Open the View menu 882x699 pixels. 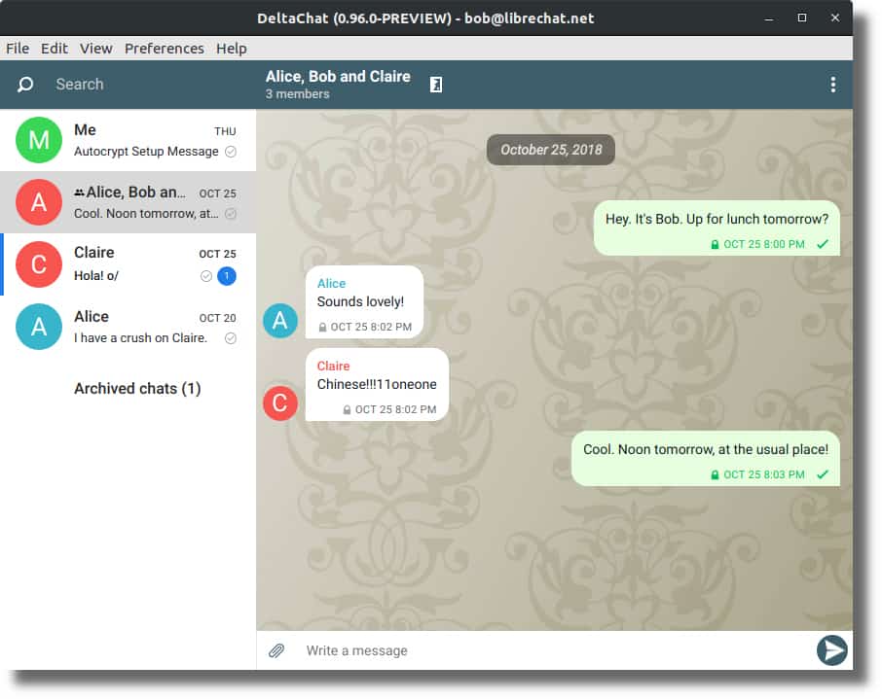pos(95,49)
